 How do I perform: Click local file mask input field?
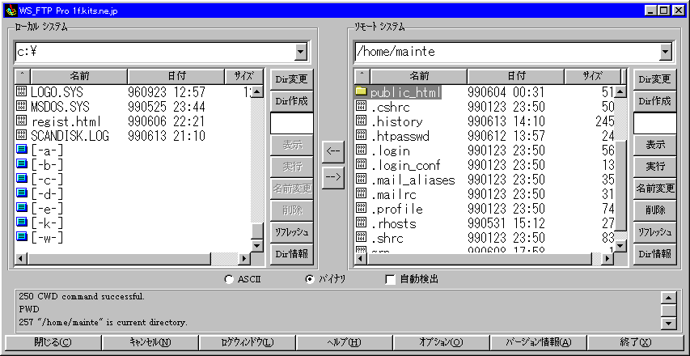pos(292,123)
